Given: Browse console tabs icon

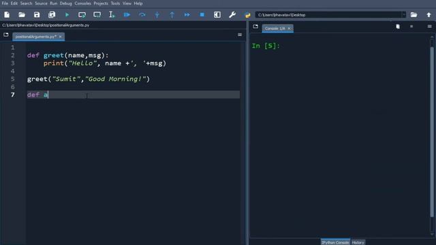Looking at the screenshot, I should 255,27.
